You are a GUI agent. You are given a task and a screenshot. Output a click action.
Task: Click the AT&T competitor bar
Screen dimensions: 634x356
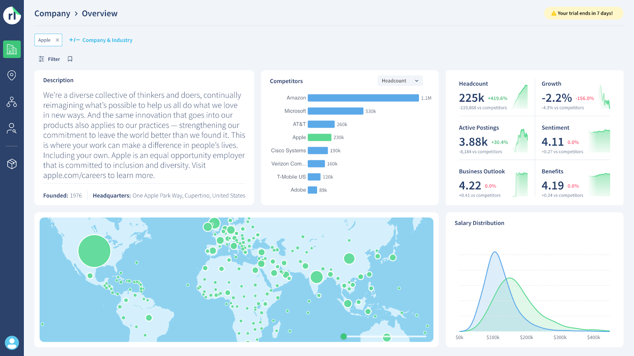(x=321, y=124)
